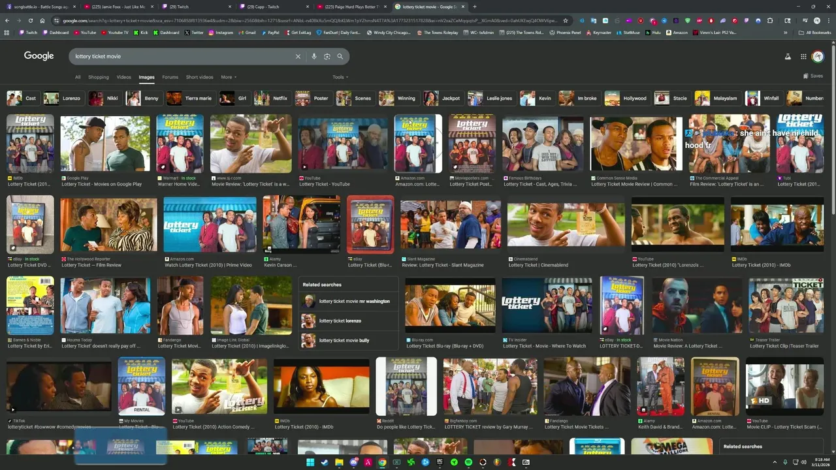The image size is (836, 470).
Task: Switch to the Short videos tab
Action: tap(199, 77)
